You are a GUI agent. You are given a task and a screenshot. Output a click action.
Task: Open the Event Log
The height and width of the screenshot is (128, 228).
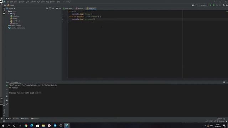coord(221,119)
